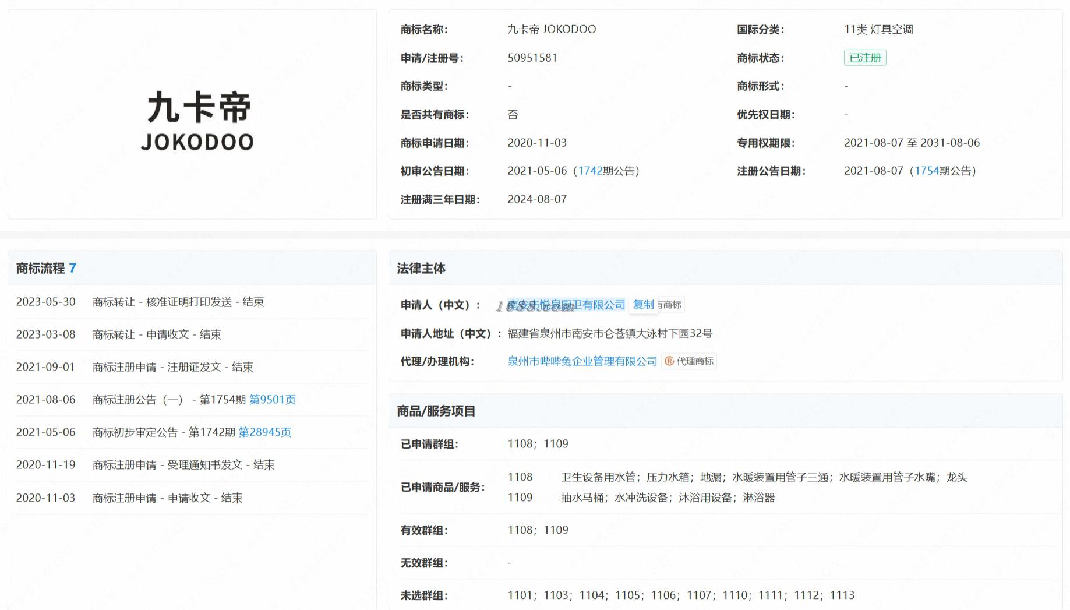Open the 九卡帝 JOKODOO trademark logo image

197,121
